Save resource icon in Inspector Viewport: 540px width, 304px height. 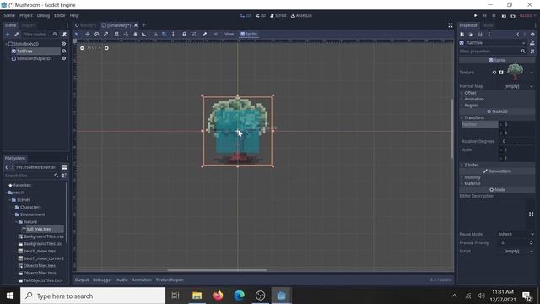coord(480,35)
